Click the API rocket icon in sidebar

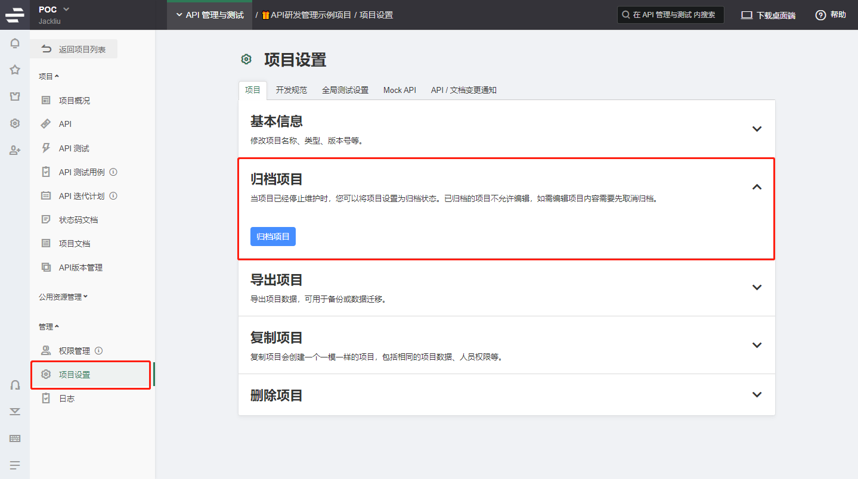pyautogui.click(x=46, y=124)
